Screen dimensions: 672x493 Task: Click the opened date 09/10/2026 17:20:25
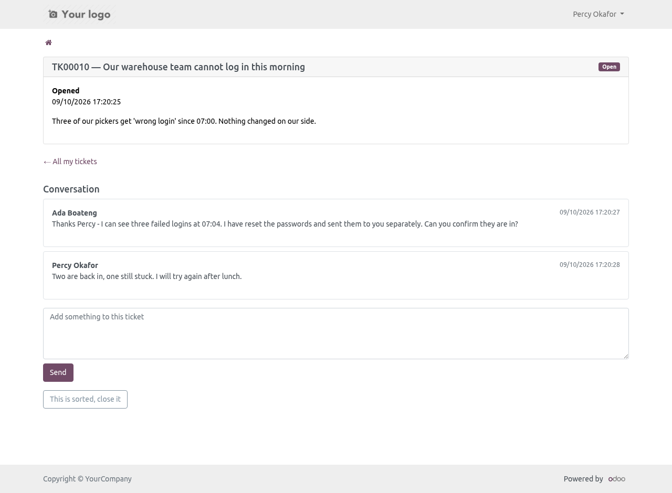(86, 102)
